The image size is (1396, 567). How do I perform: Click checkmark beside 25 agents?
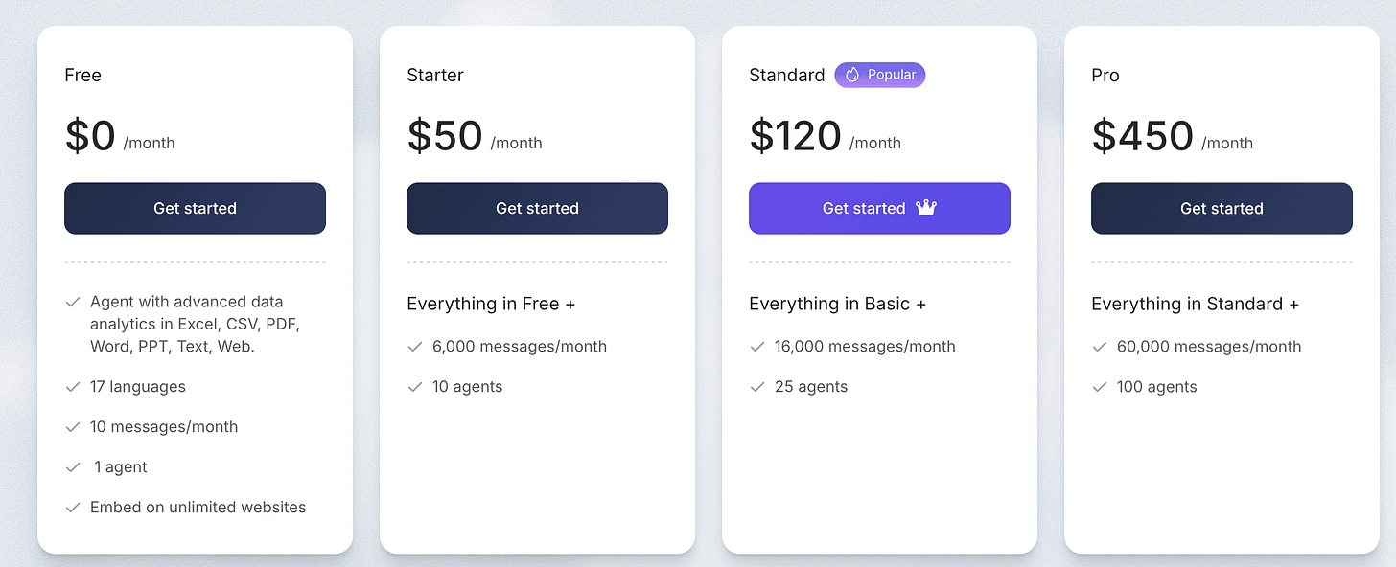coord(756,387)
